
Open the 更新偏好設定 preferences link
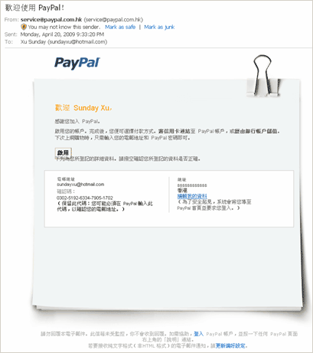click(230, 346)
